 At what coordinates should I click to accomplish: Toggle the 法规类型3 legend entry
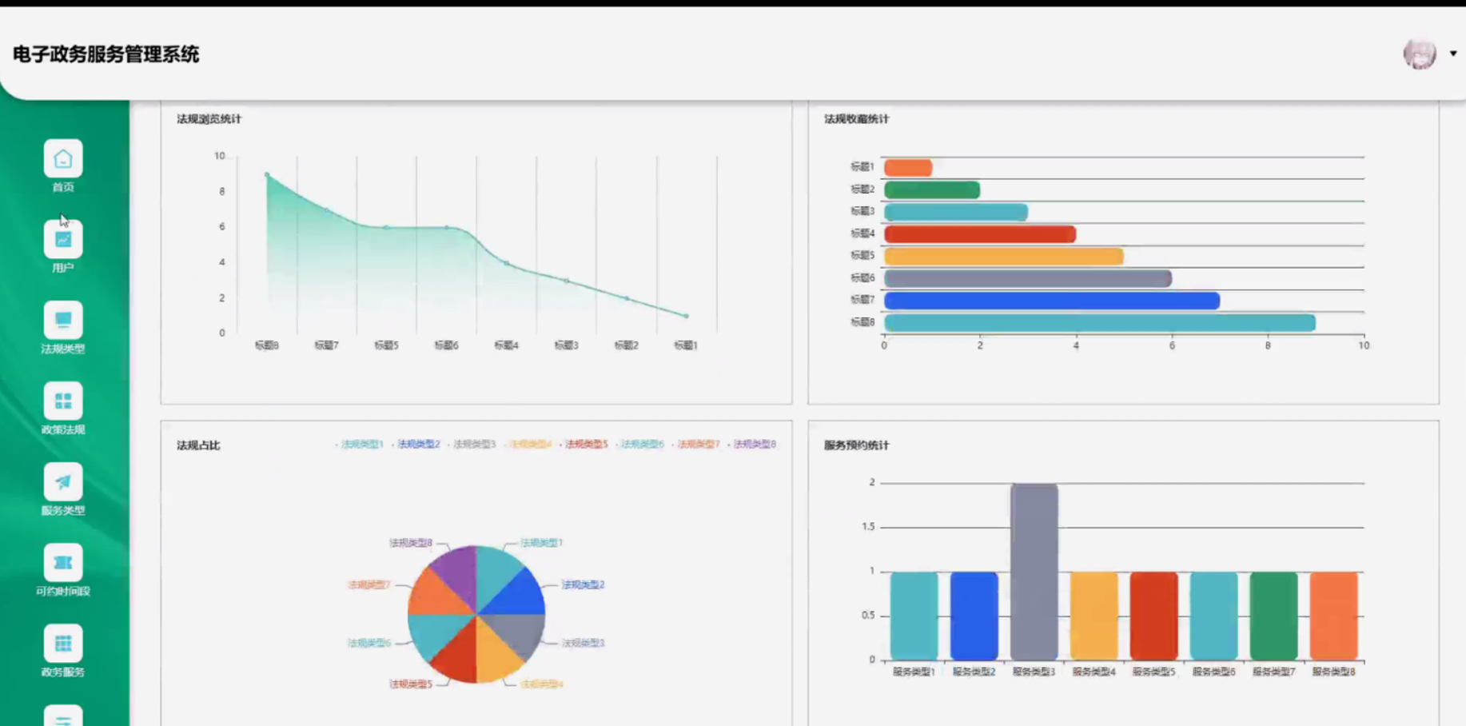[x=472, y=445]
